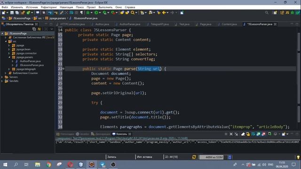Click the New file toolbar icon
This screenshot has width=301, height=169.
point(3,13)
